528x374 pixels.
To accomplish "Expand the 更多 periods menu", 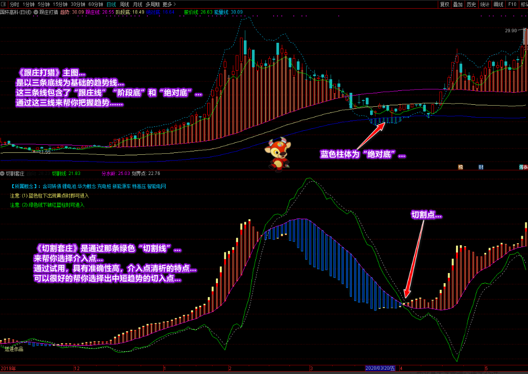I will tap(168, 4).
